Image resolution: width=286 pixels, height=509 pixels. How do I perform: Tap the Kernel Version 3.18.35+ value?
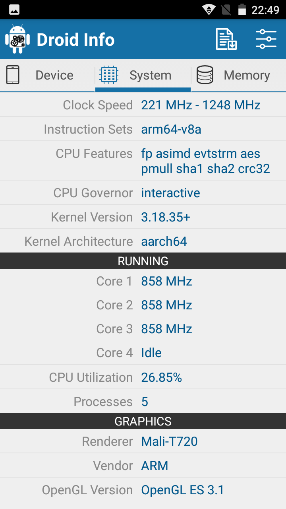point(166,217)
